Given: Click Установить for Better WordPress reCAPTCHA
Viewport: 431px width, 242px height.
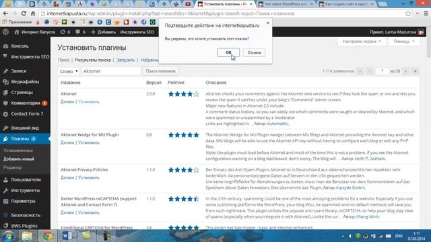Looking at the screenshot, I should pos(88,212).
